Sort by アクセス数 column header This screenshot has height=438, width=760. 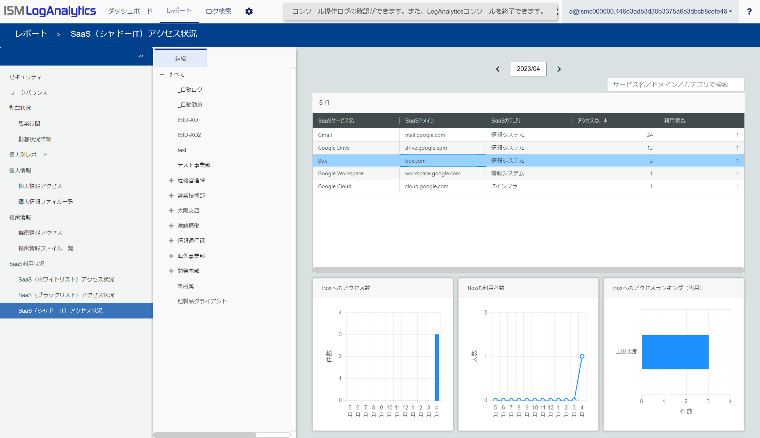coord(589,121)
